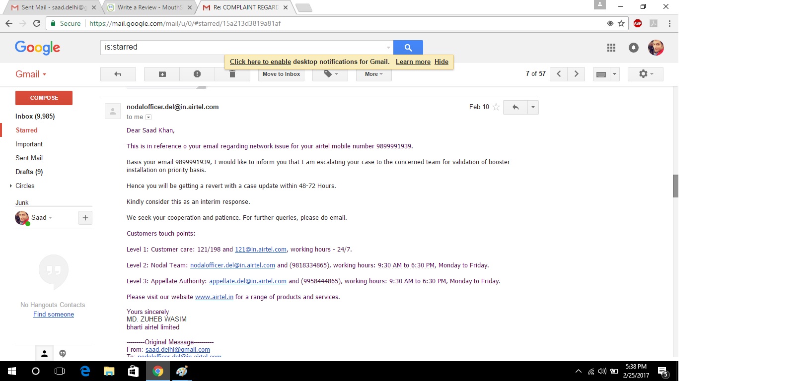Open Gmail settings gear
The height and width of the screenshot is (381, 806).
coord(645,74)
